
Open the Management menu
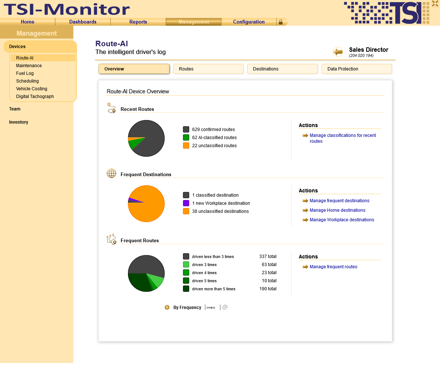(194, 22)
